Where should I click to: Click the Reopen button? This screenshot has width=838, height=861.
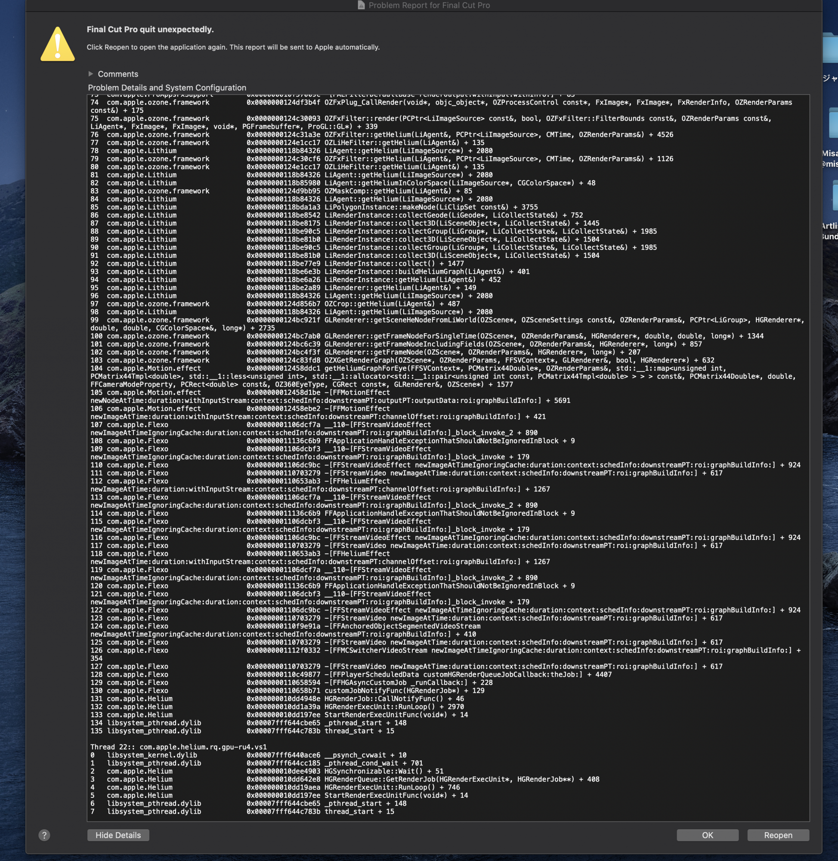coord(778,835)
